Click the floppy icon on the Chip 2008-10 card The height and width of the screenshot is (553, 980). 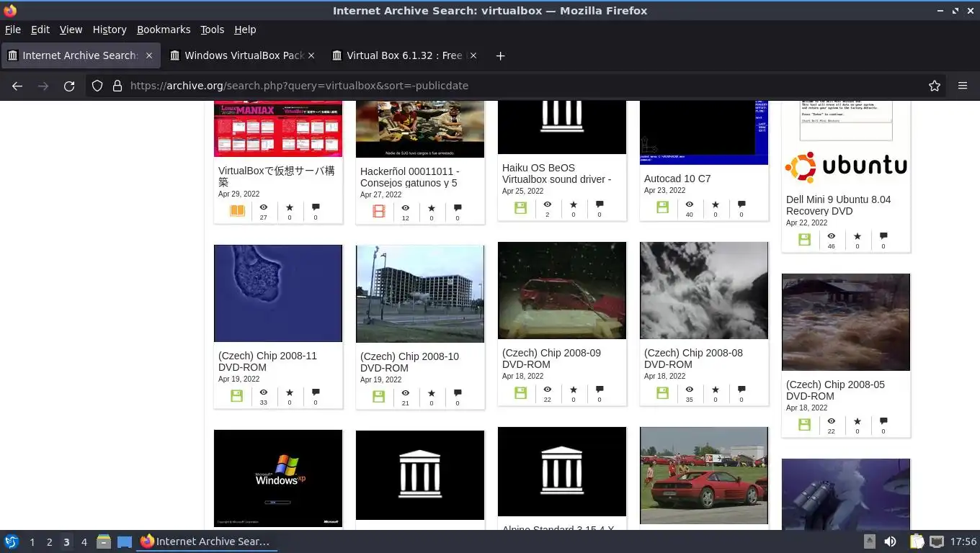379,397
